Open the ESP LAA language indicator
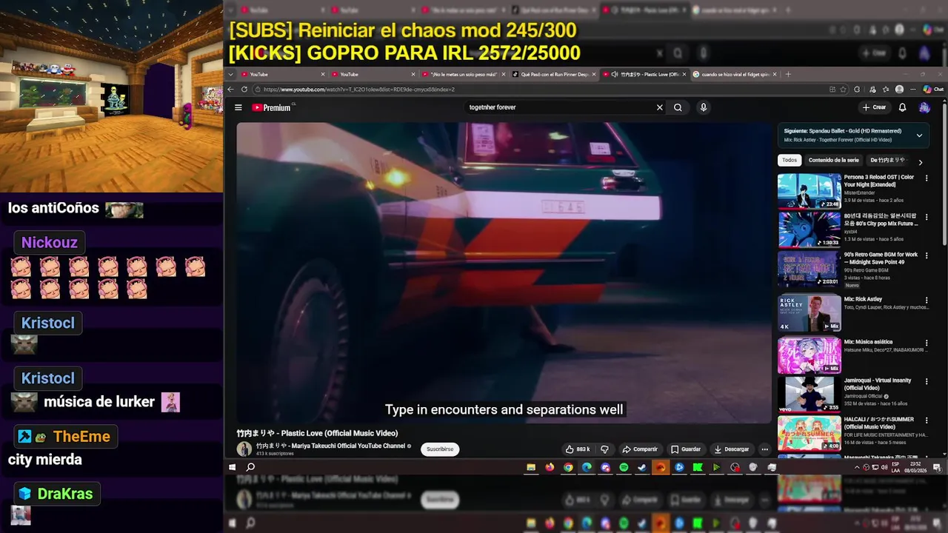 (x=895, y=467)
